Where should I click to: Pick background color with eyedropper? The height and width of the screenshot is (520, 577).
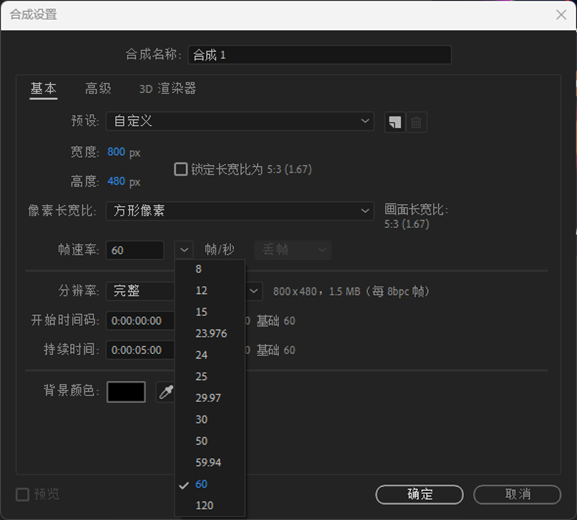point(166,392)
